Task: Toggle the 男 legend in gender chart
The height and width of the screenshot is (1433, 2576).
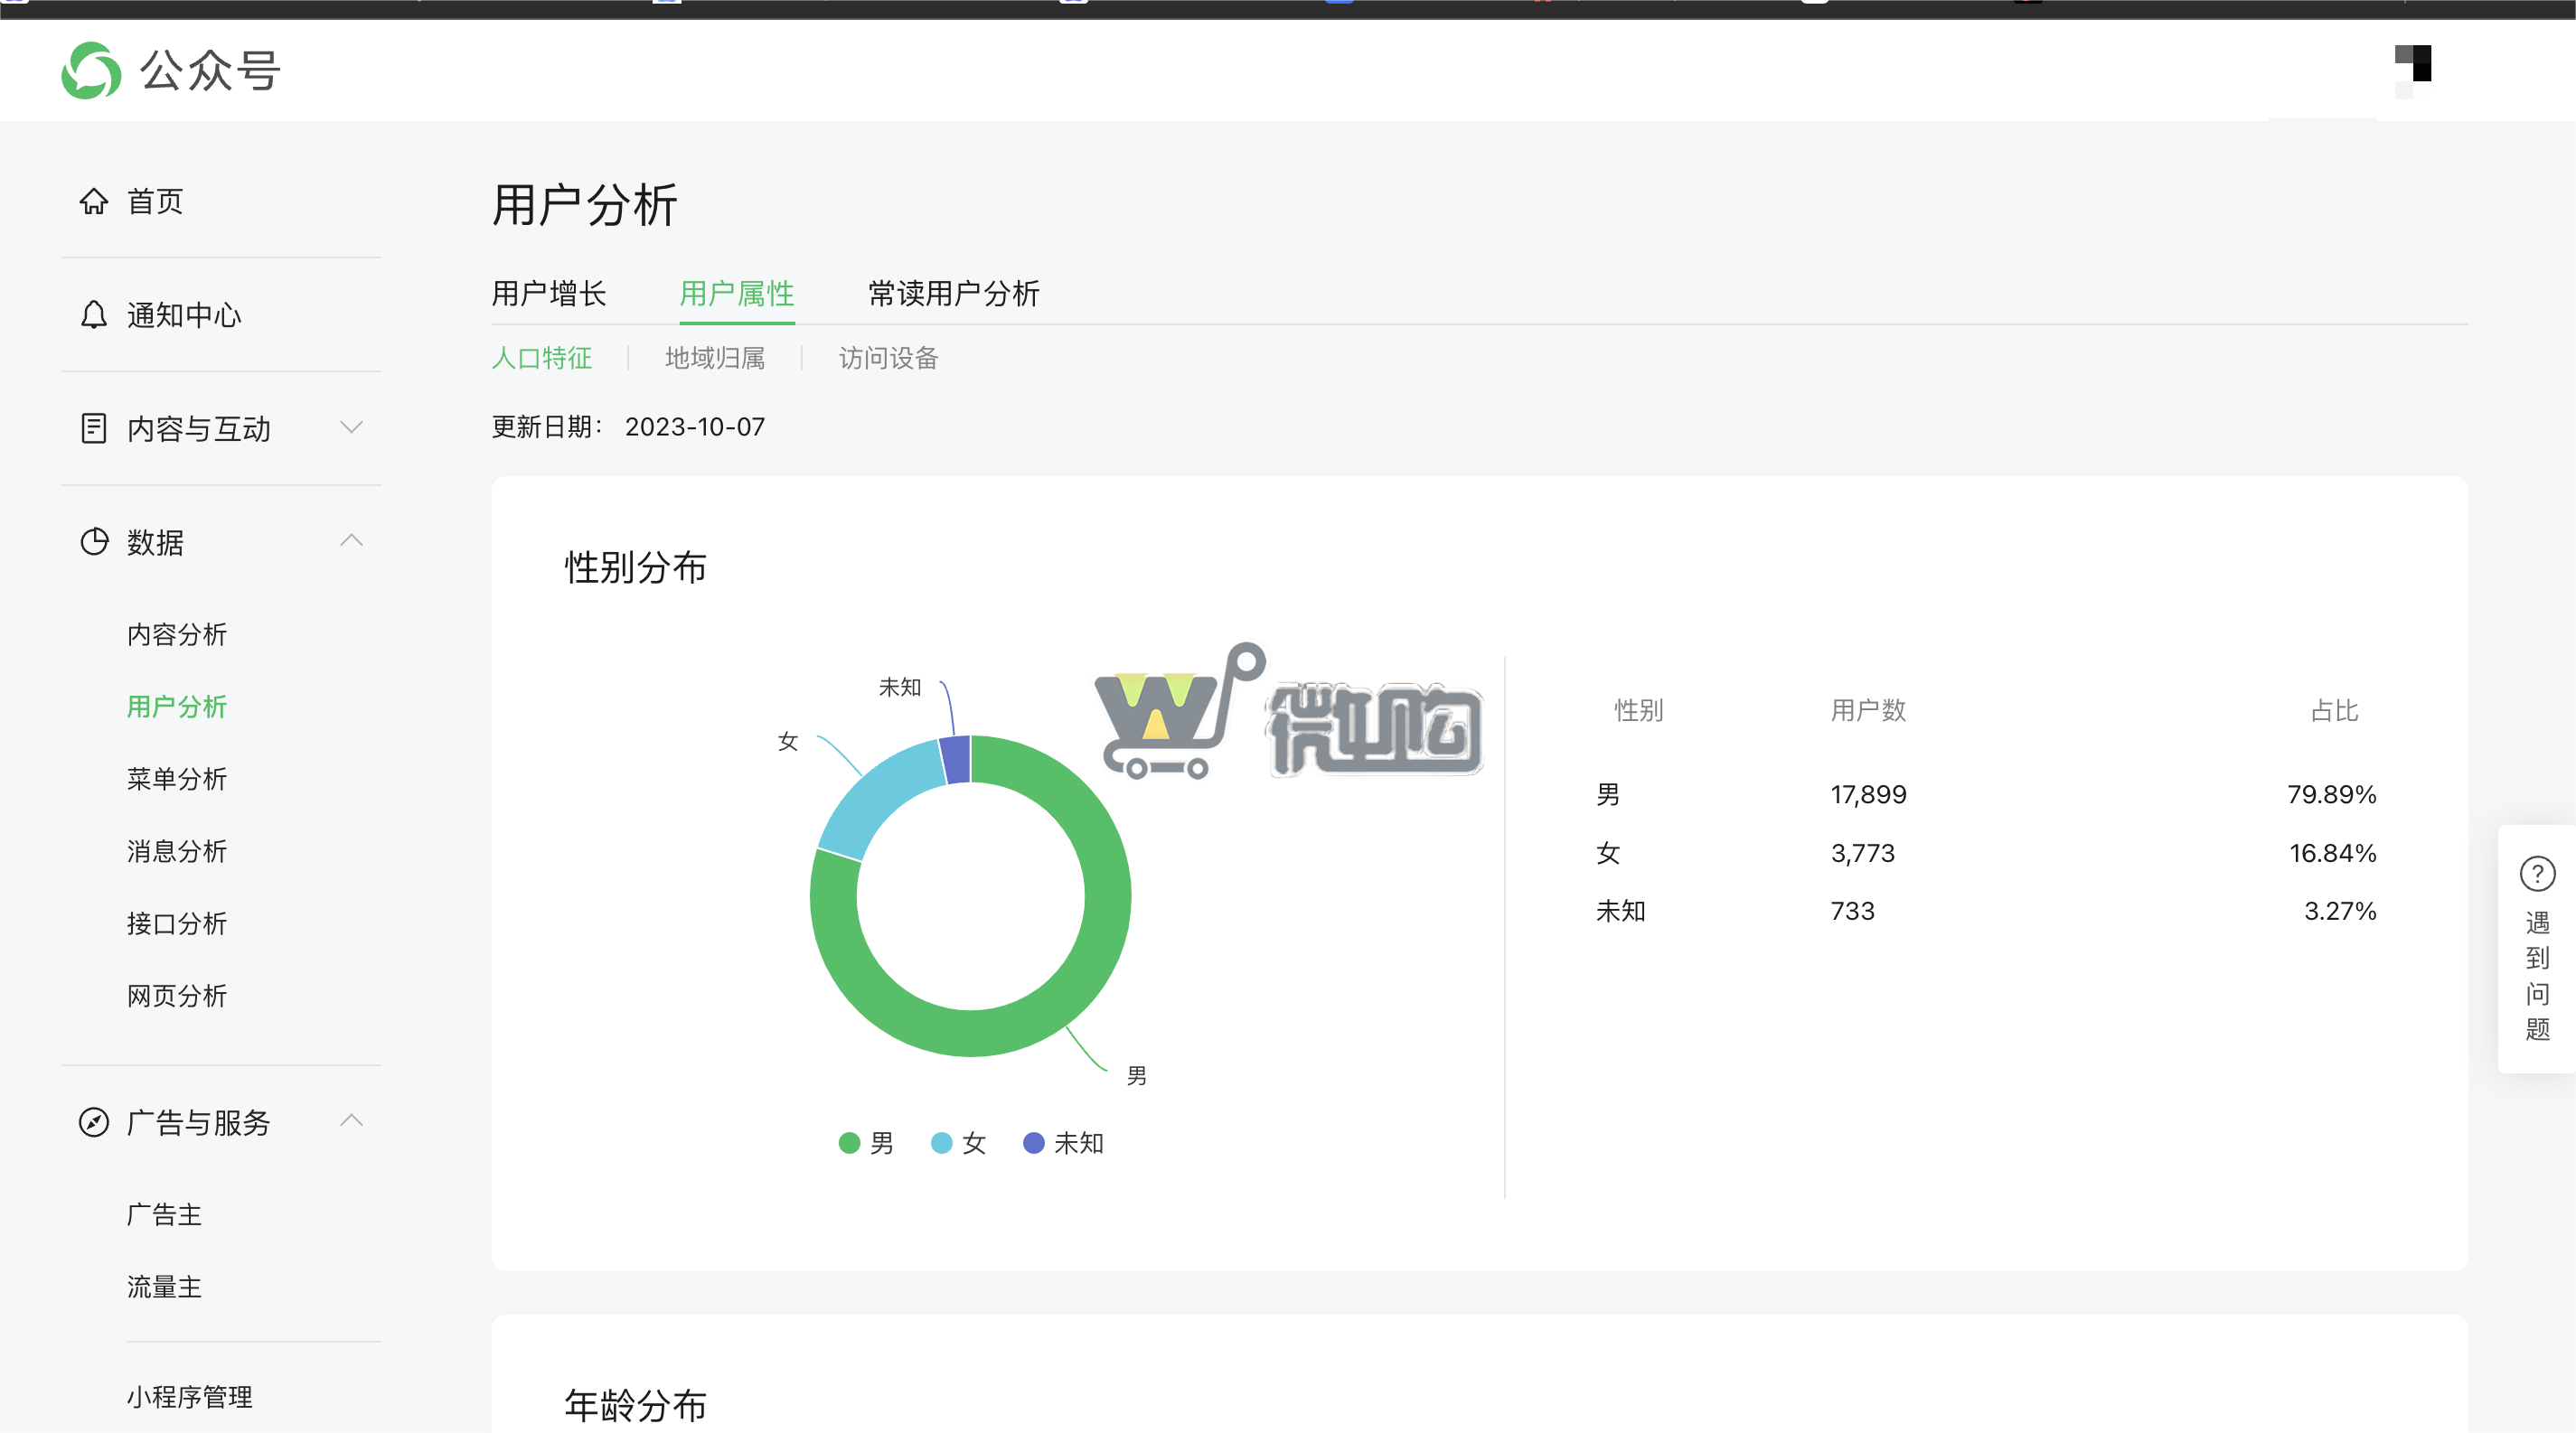Action: [865, 1143]
